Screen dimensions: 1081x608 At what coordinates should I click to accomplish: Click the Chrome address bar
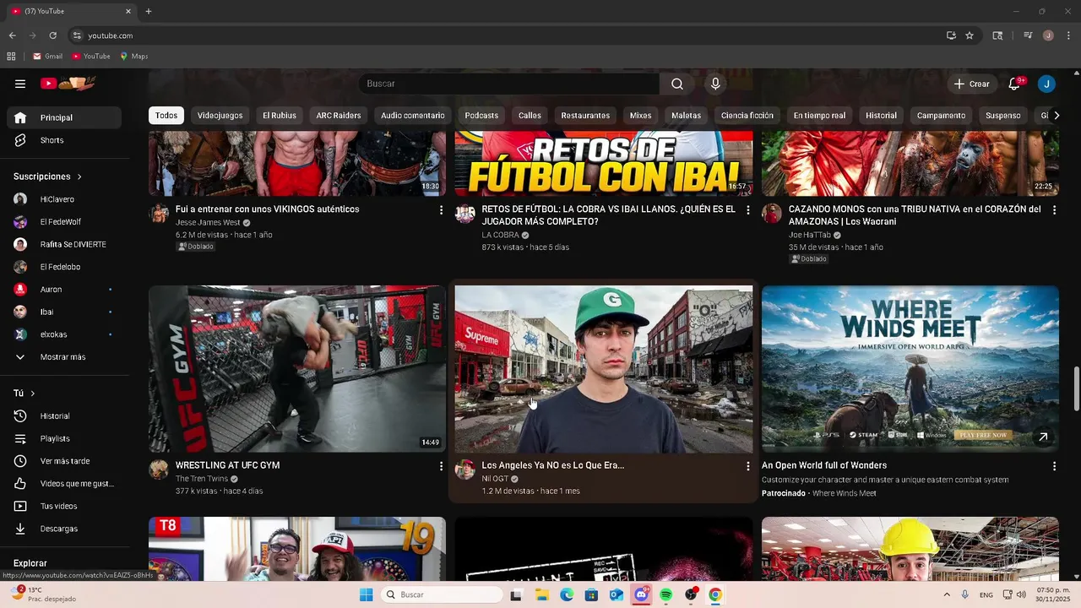507,35
